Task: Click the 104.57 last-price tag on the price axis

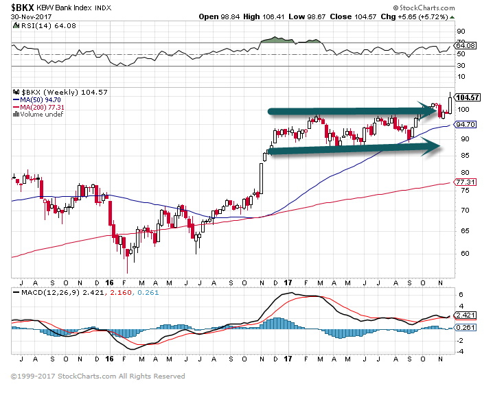Action: (x=468, y=97)
